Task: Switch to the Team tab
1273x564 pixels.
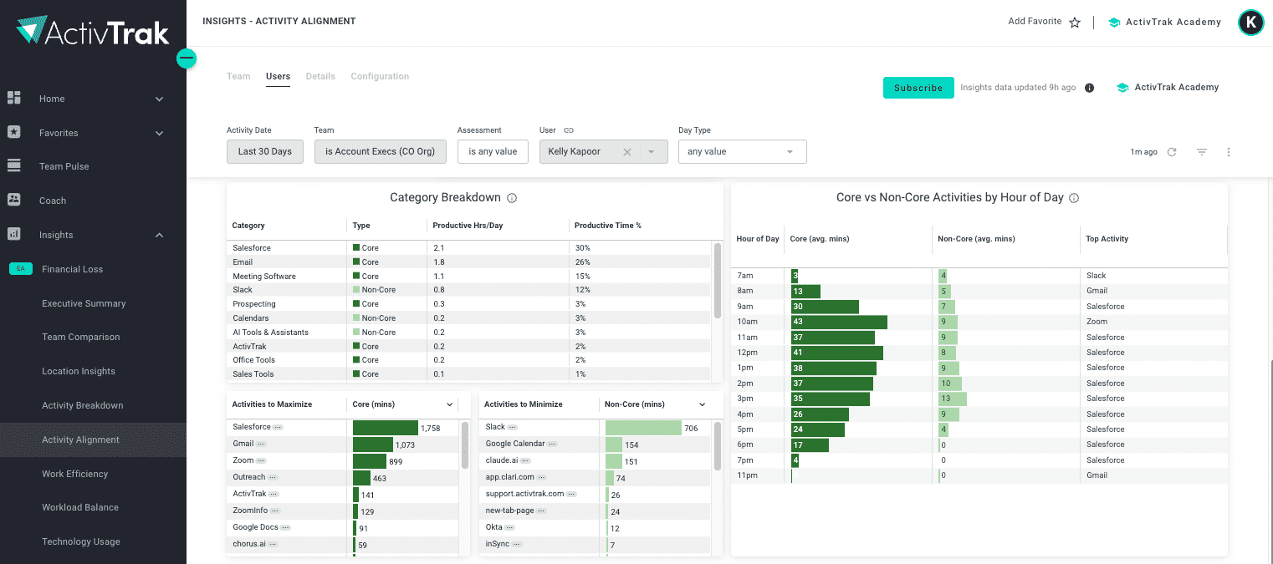Action: (x=238, y=76)
